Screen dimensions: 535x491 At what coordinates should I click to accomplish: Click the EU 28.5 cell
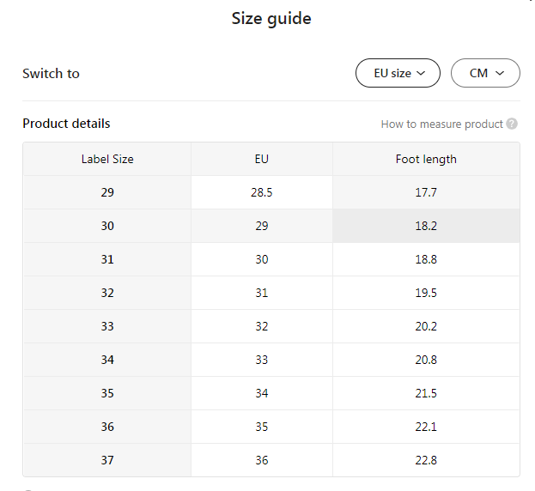pyautogui.click(x=261, y=192)
